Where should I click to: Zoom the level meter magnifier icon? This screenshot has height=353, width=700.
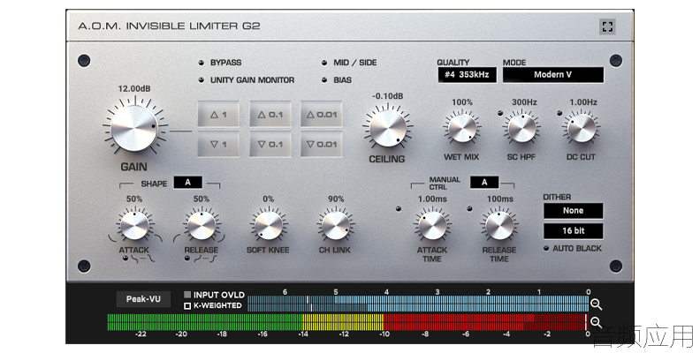click(x=596, y=322)
